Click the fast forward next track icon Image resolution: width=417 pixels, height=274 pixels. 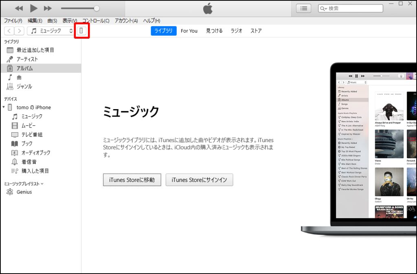point(48,8)
